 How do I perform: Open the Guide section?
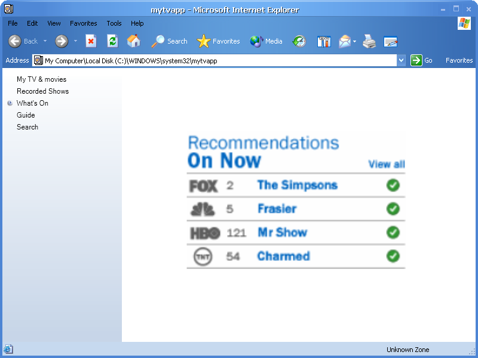tap(26, 115)
